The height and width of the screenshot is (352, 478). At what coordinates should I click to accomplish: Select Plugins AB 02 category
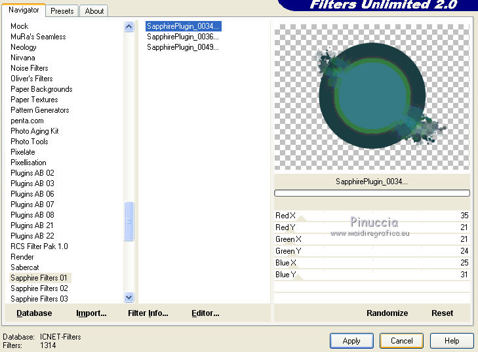pyautogui.click(x=32, y=173)
